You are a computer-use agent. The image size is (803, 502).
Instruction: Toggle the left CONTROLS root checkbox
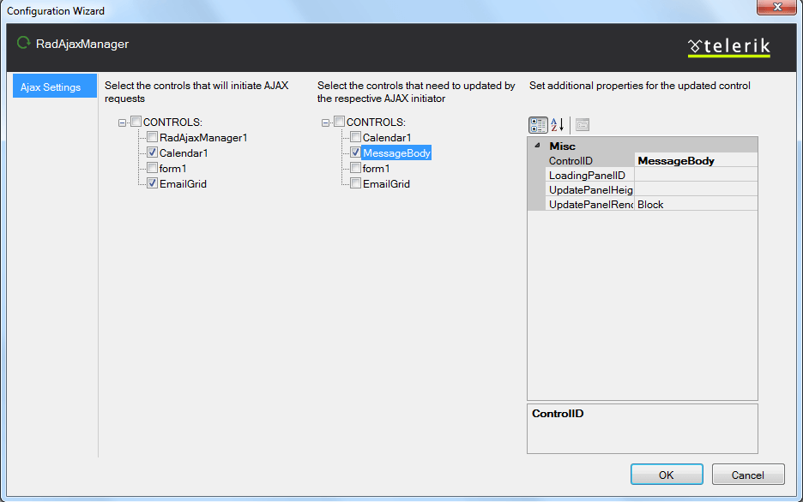(136, 122)
